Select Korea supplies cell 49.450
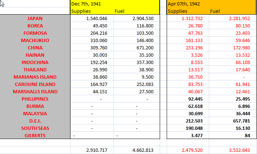 click(92, 26)
